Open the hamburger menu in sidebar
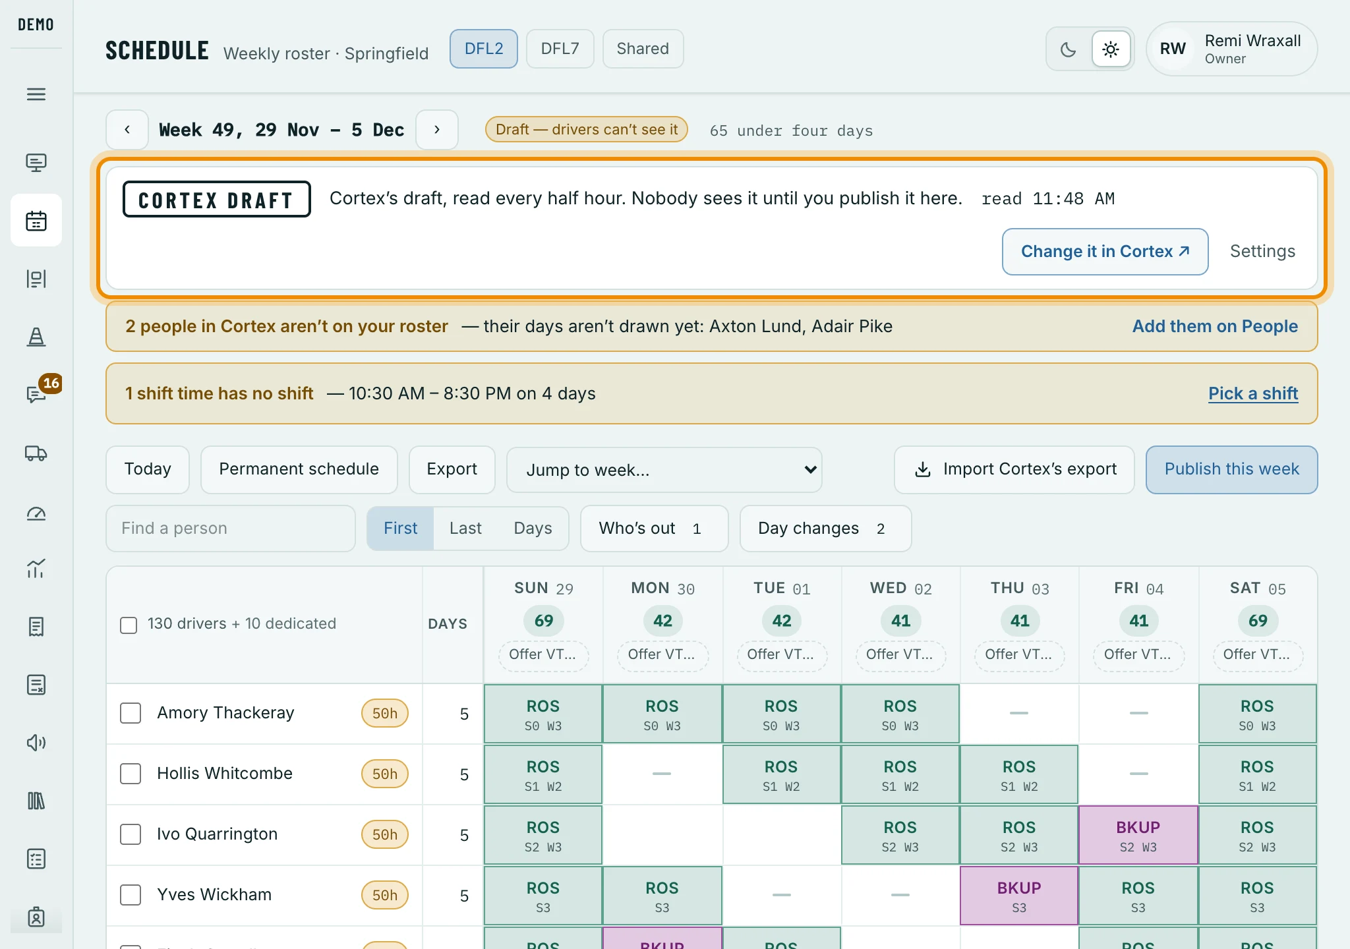 tap(36, 94)
